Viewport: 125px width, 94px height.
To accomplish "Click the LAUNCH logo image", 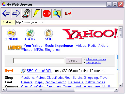I will tap(14, 48).
